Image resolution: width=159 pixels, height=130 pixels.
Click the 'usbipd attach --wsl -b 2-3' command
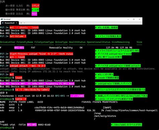[28, 66]
